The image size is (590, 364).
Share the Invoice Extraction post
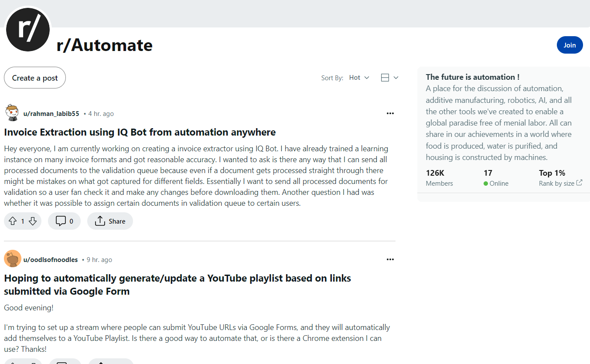pos(110,221)
